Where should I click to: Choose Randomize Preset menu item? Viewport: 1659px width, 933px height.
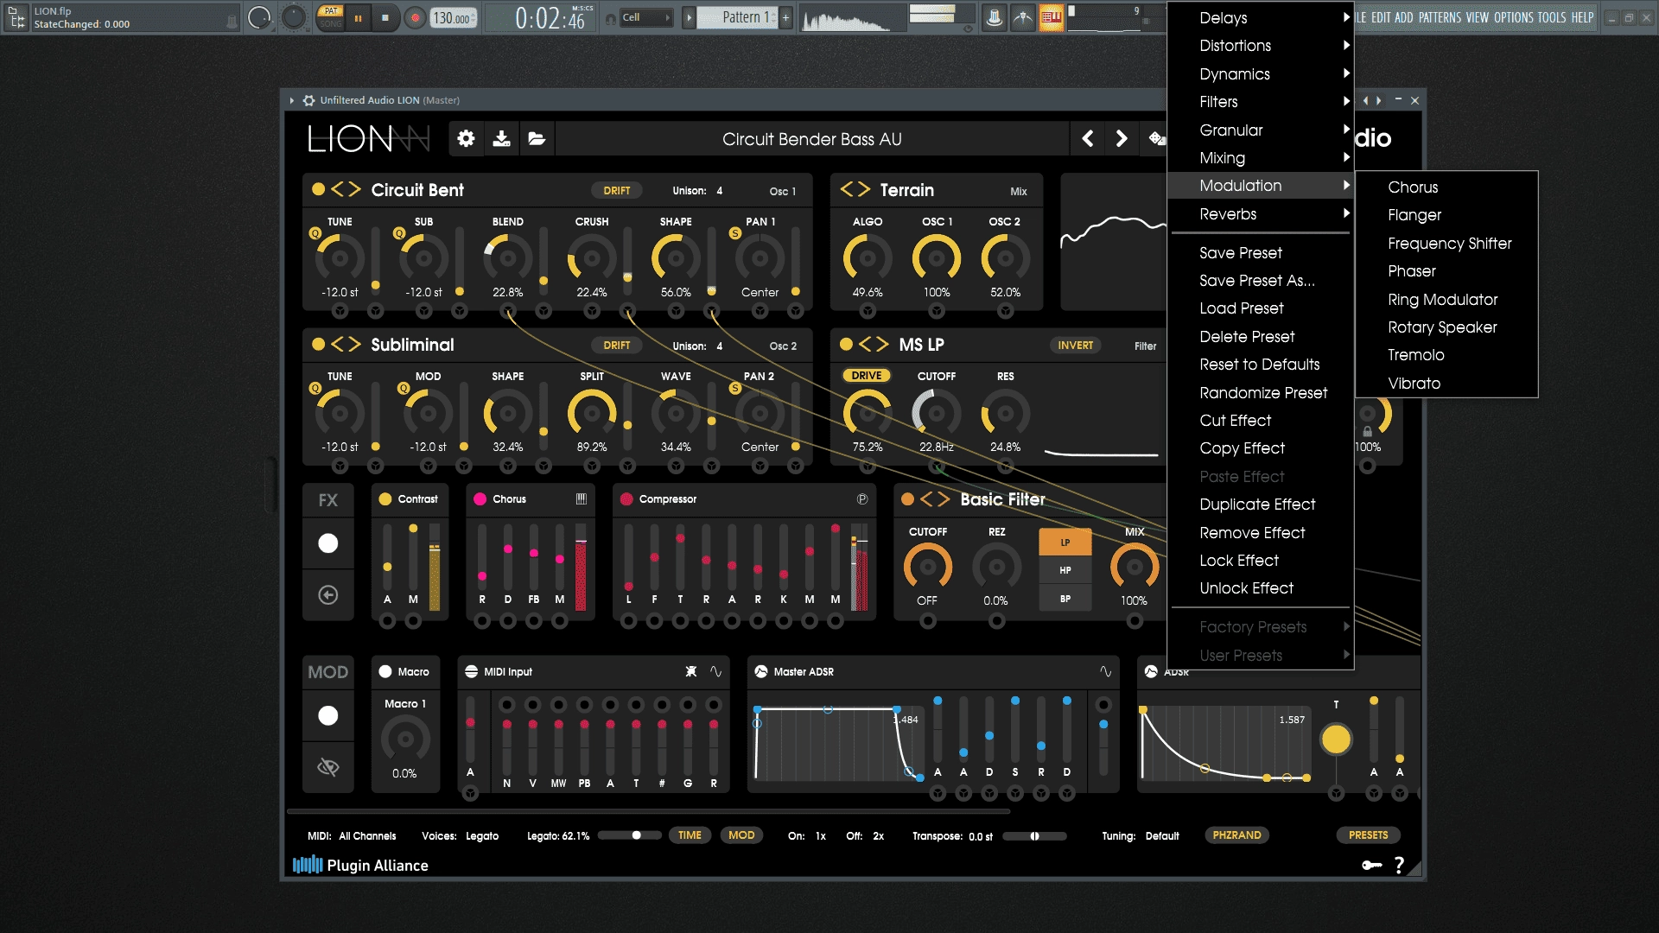click(x=1261, y=392)
